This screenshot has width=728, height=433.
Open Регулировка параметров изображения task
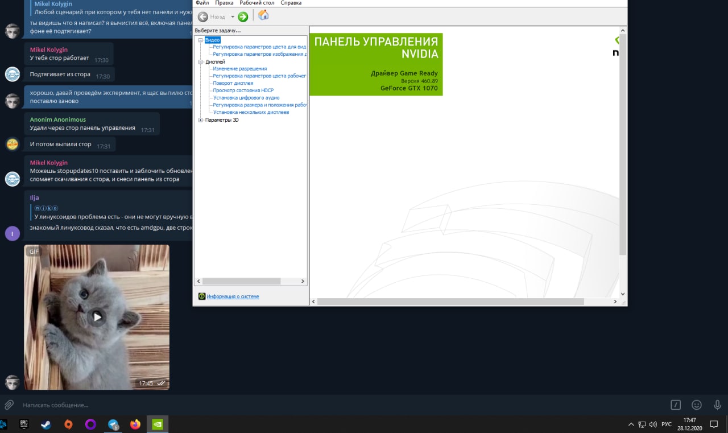click(259, 54)
